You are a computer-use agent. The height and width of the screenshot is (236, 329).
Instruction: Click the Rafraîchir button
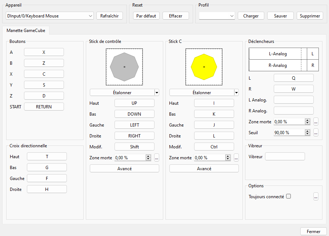click(109, 16)
